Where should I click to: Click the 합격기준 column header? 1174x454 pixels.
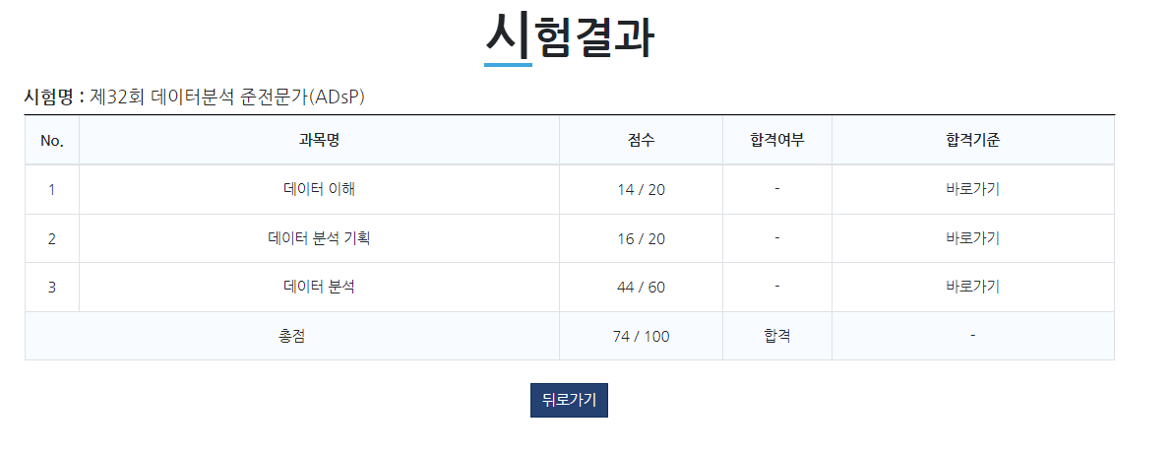[972, 140]
